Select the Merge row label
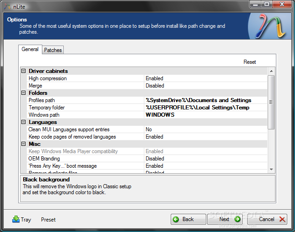 36,86
